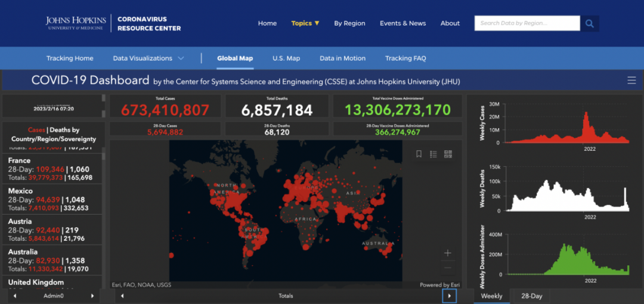The image size is (644, 304).
Task: Select the Weekly charts tab
Action: [x=491, y=296]
